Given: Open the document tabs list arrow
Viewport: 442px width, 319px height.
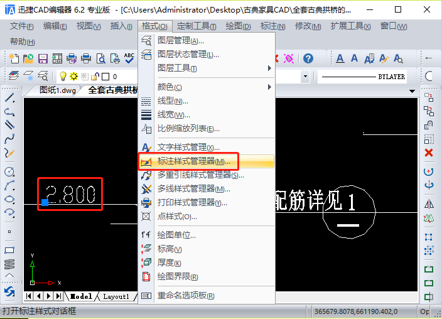Looking at the screenshot, I should (412, 91).
